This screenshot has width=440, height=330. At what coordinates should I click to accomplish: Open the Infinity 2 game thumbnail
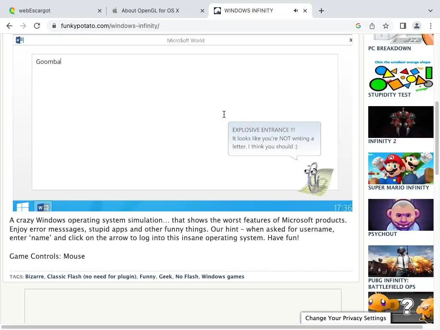click(401, 122)
